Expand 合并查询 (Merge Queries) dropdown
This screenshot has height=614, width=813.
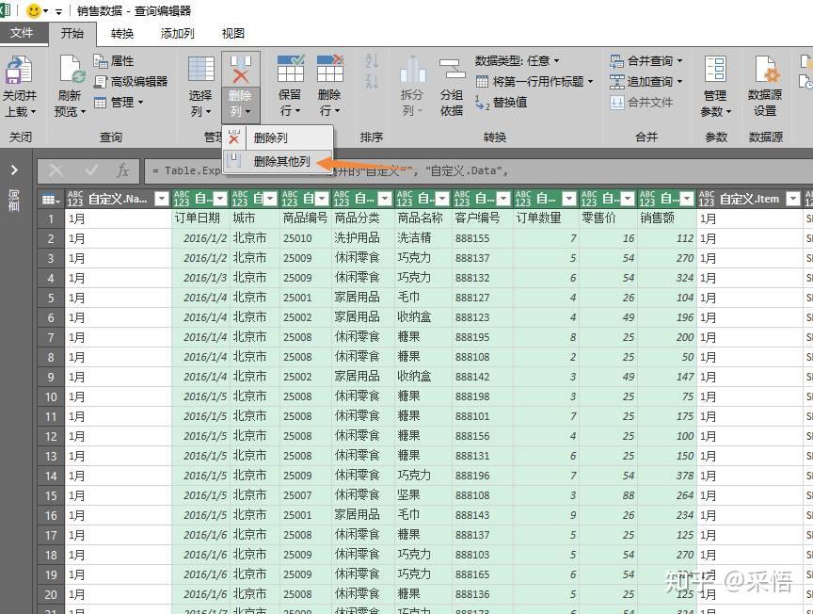tap(679, 61)
